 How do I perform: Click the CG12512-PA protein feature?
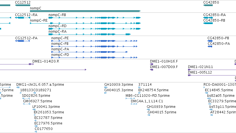[22, 41]
